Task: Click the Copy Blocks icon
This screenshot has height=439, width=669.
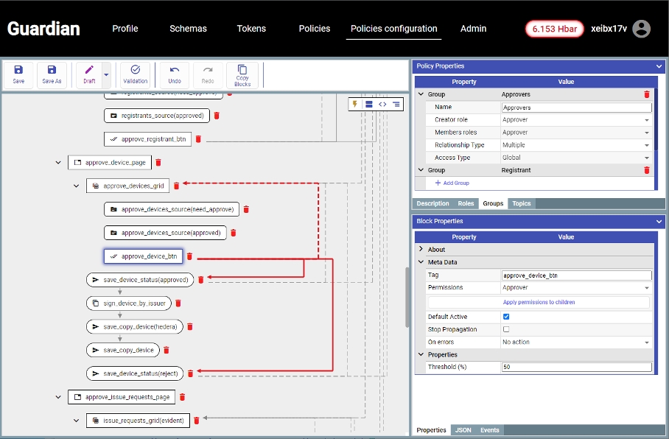Action: pyautogui.click(x=242, y=74)
